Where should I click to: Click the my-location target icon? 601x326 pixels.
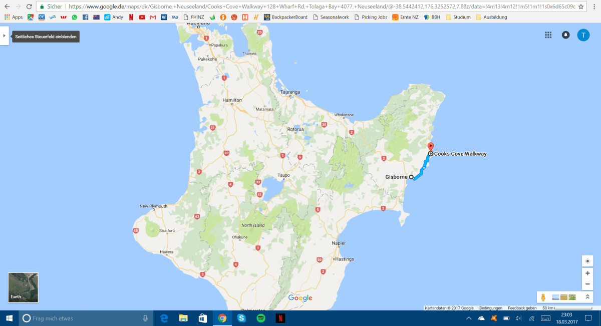587,261
